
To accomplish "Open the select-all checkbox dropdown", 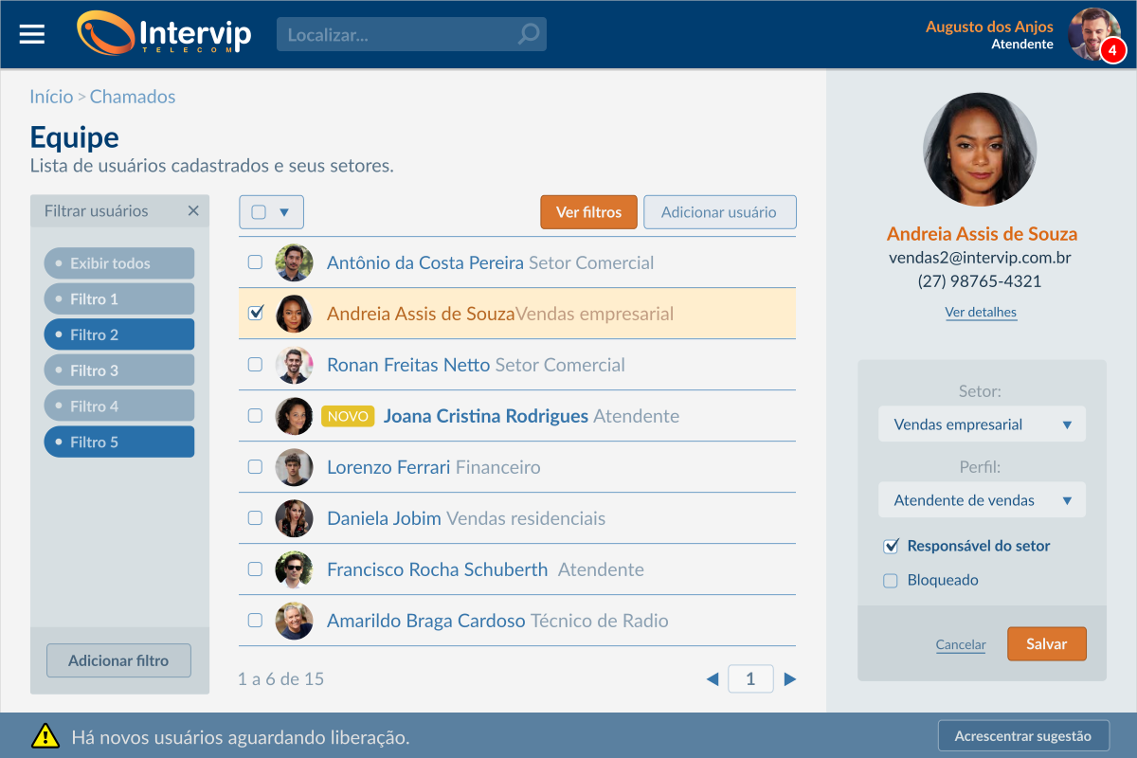I will (x=283, y=212).
